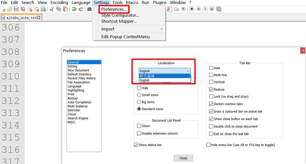
Task: Click the Cut scissors icon
Action: pyautogui.click(x=52, y=9)
